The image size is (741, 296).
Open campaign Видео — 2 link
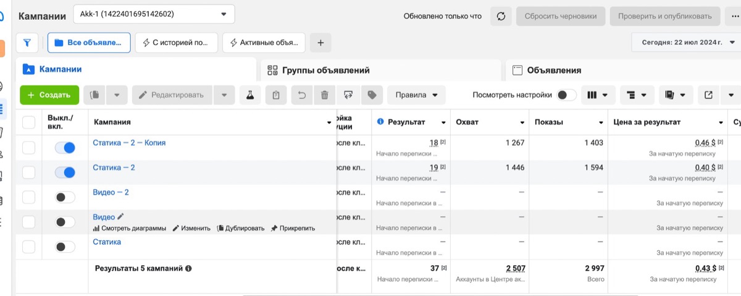click(111, 192)
